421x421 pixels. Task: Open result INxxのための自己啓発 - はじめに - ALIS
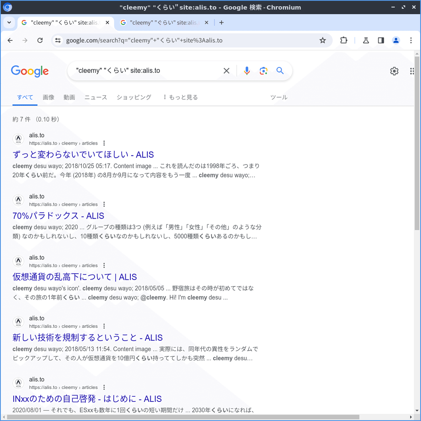(87, 399)
